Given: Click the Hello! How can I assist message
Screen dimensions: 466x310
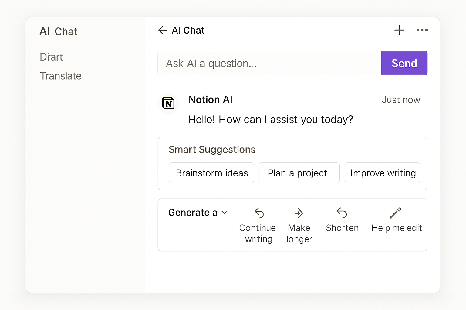Looking at the screenshot, I should click(x=271, y=120).
